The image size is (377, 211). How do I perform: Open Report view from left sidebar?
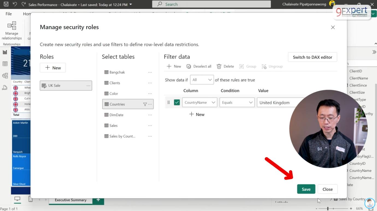point(5,52)
